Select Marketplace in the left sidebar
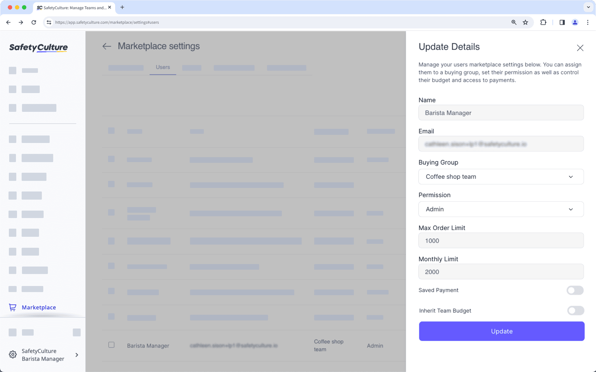The image size is (596, 372). pyautogui.click(x=39, y=307)
